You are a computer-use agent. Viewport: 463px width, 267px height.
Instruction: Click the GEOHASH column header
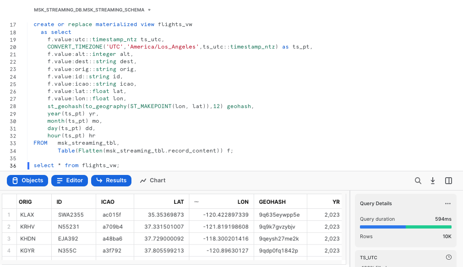272,202
